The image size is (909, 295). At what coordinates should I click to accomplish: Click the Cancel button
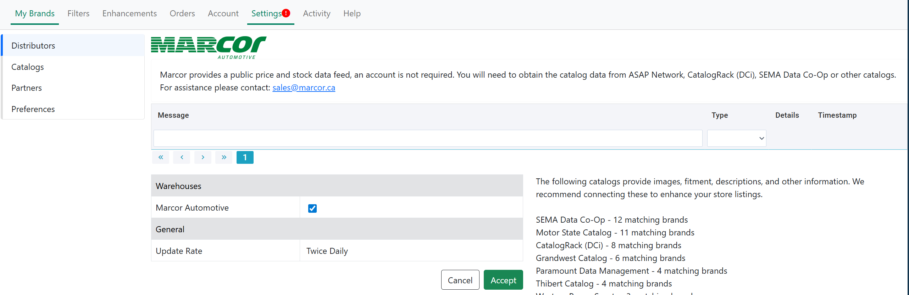click(x=460, y=280)
